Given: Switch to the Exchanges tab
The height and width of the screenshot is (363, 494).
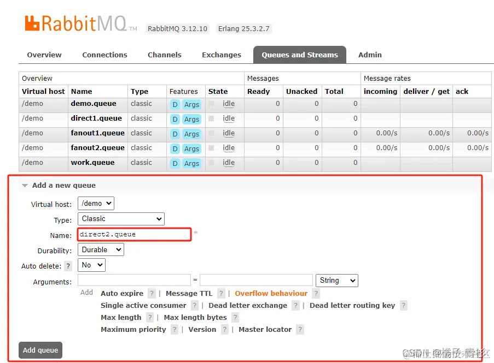Looking at the screenshot, I should [x=221, y=55].
